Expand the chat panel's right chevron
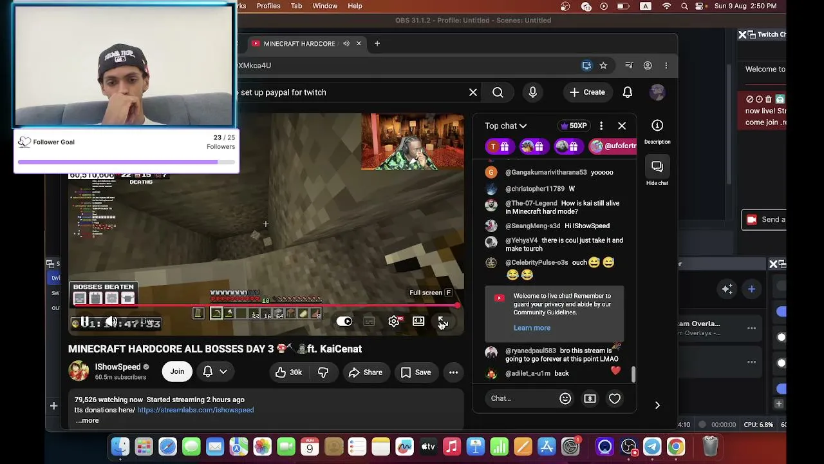Viewport: 824px width, 464px height. (657, 405)
